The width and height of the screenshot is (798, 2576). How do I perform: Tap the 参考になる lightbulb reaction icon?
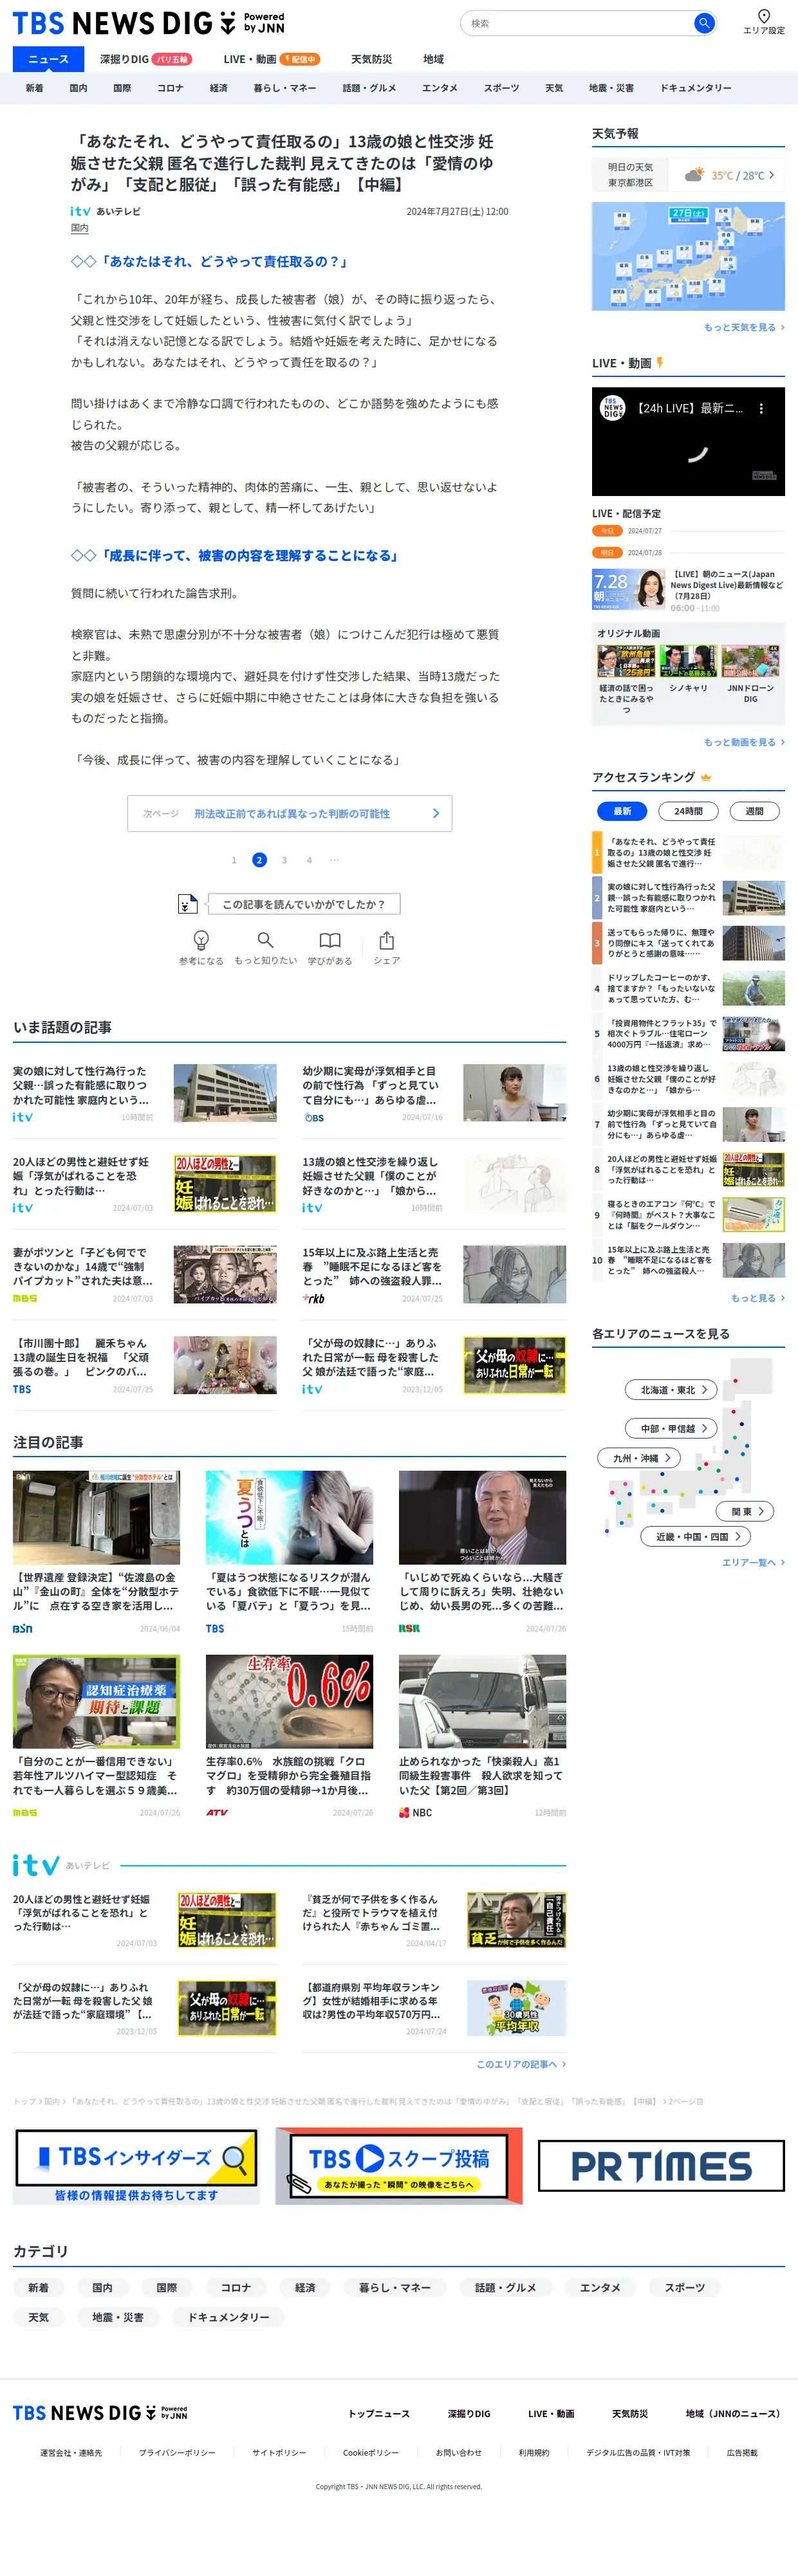click(x=201, y=940)
